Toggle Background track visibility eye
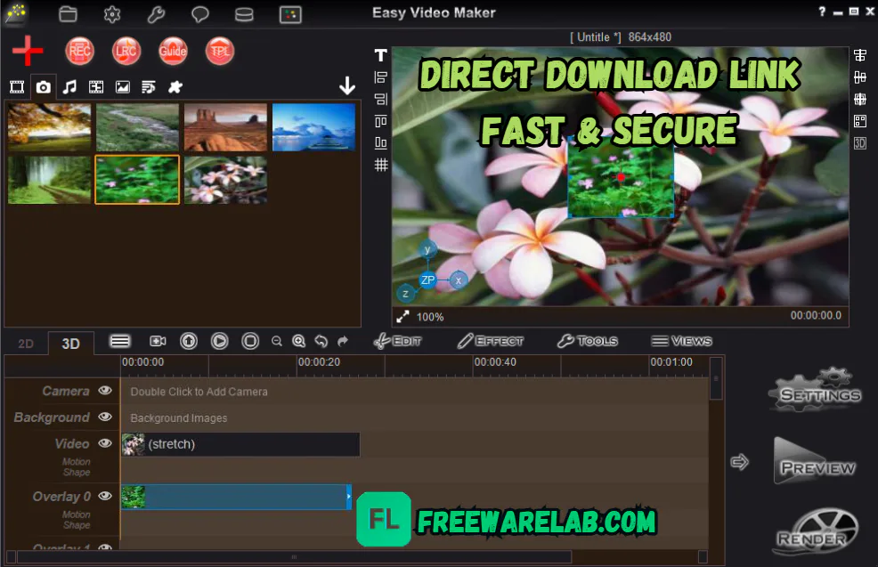This screenshot has width=878, height=567. pos(105,417)
